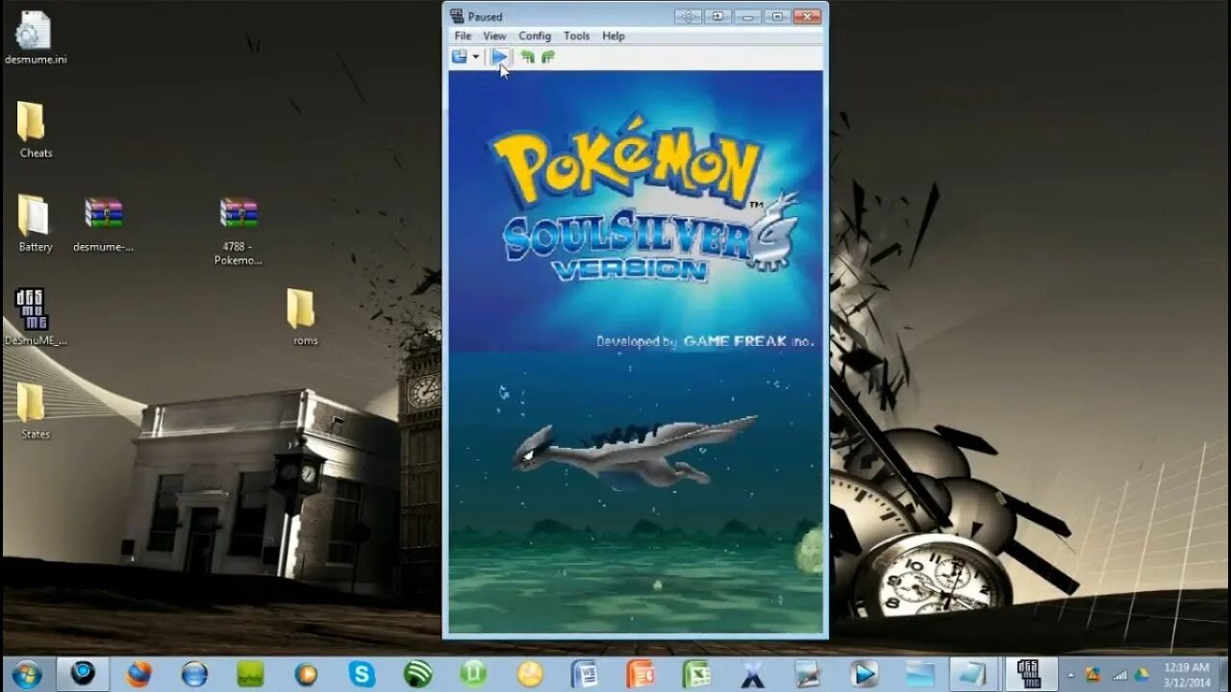
Task: Open the Config menu
Action: [x=535, y=36]
